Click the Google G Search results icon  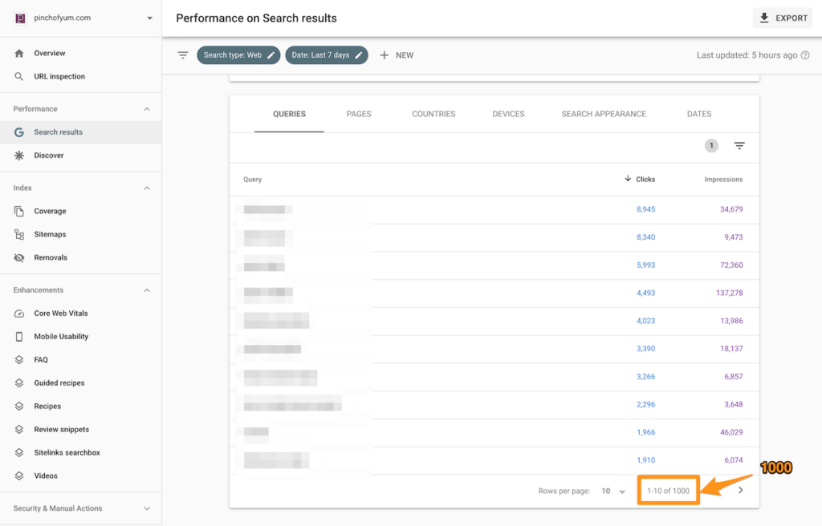tap(19, 132)
